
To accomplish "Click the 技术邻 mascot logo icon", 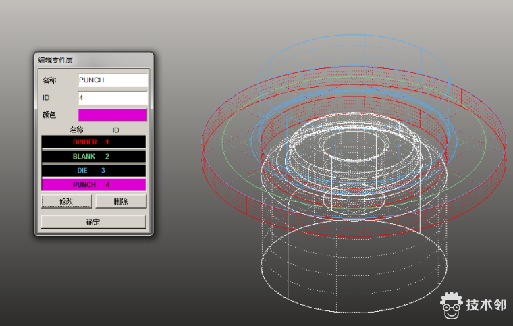I will pyautogui.click(x=452, y=305).
